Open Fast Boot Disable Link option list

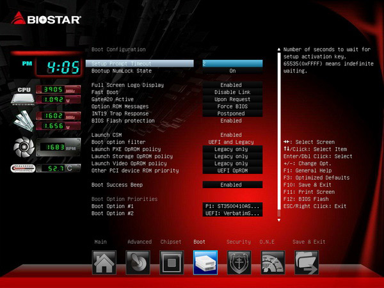coord(232,92)
